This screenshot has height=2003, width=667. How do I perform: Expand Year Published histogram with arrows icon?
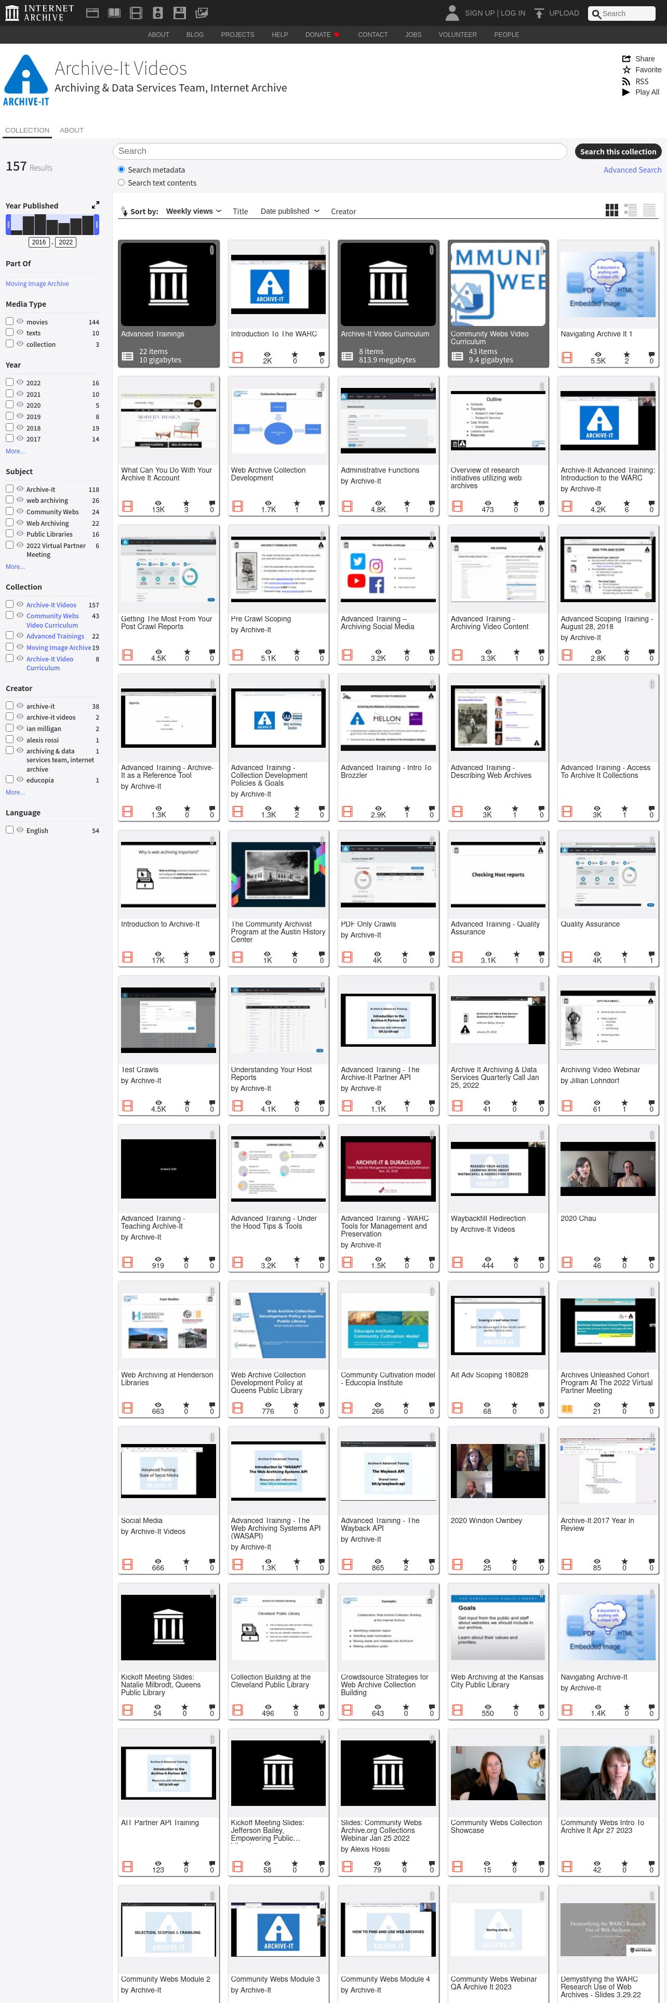[96, 205]
